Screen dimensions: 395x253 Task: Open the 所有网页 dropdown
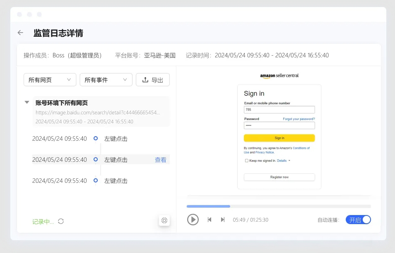point(50,80)
